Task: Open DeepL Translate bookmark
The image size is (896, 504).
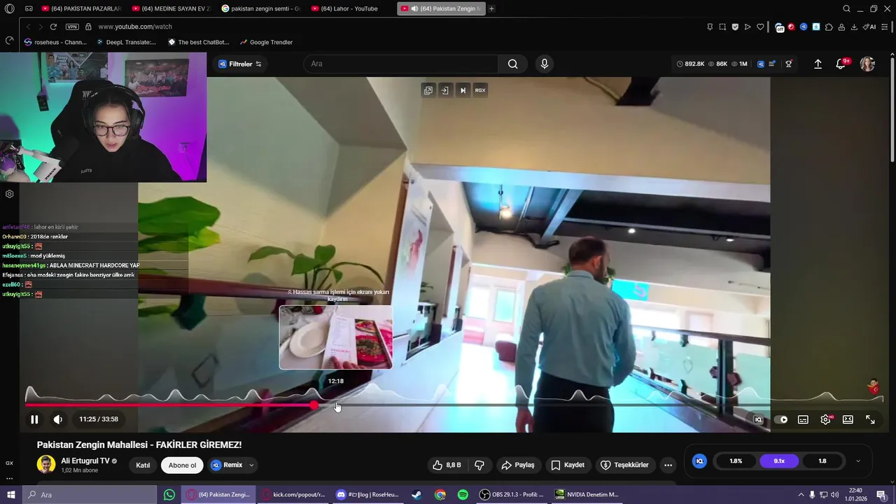Action: click(126, 42)
